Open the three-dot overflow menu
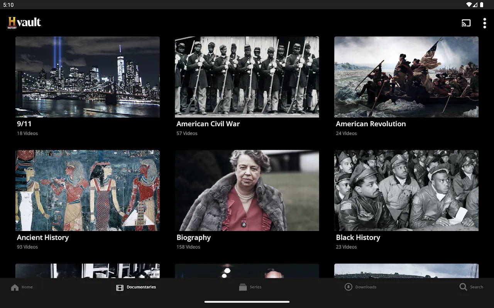Screen dimensions: 494x308 click(485, 23)
